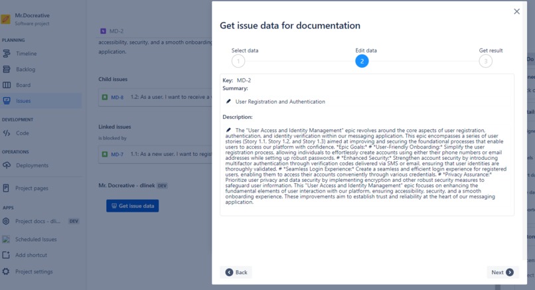Click the DEV badge next to Project docs
The image size is (535, 290).
74,221
